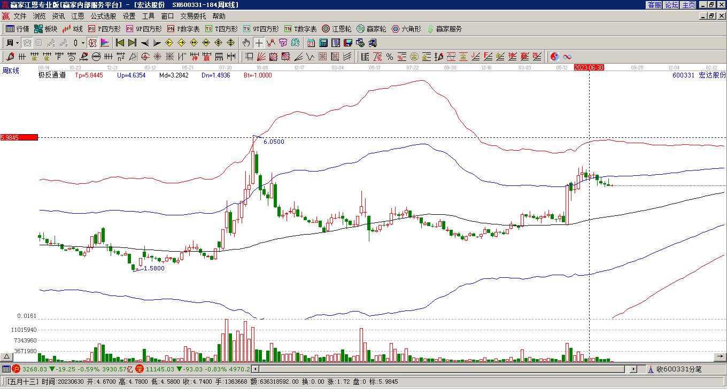Screen dimensions: 727x389
Task: Open the P数字表 number table
Action: coord(183,29)
